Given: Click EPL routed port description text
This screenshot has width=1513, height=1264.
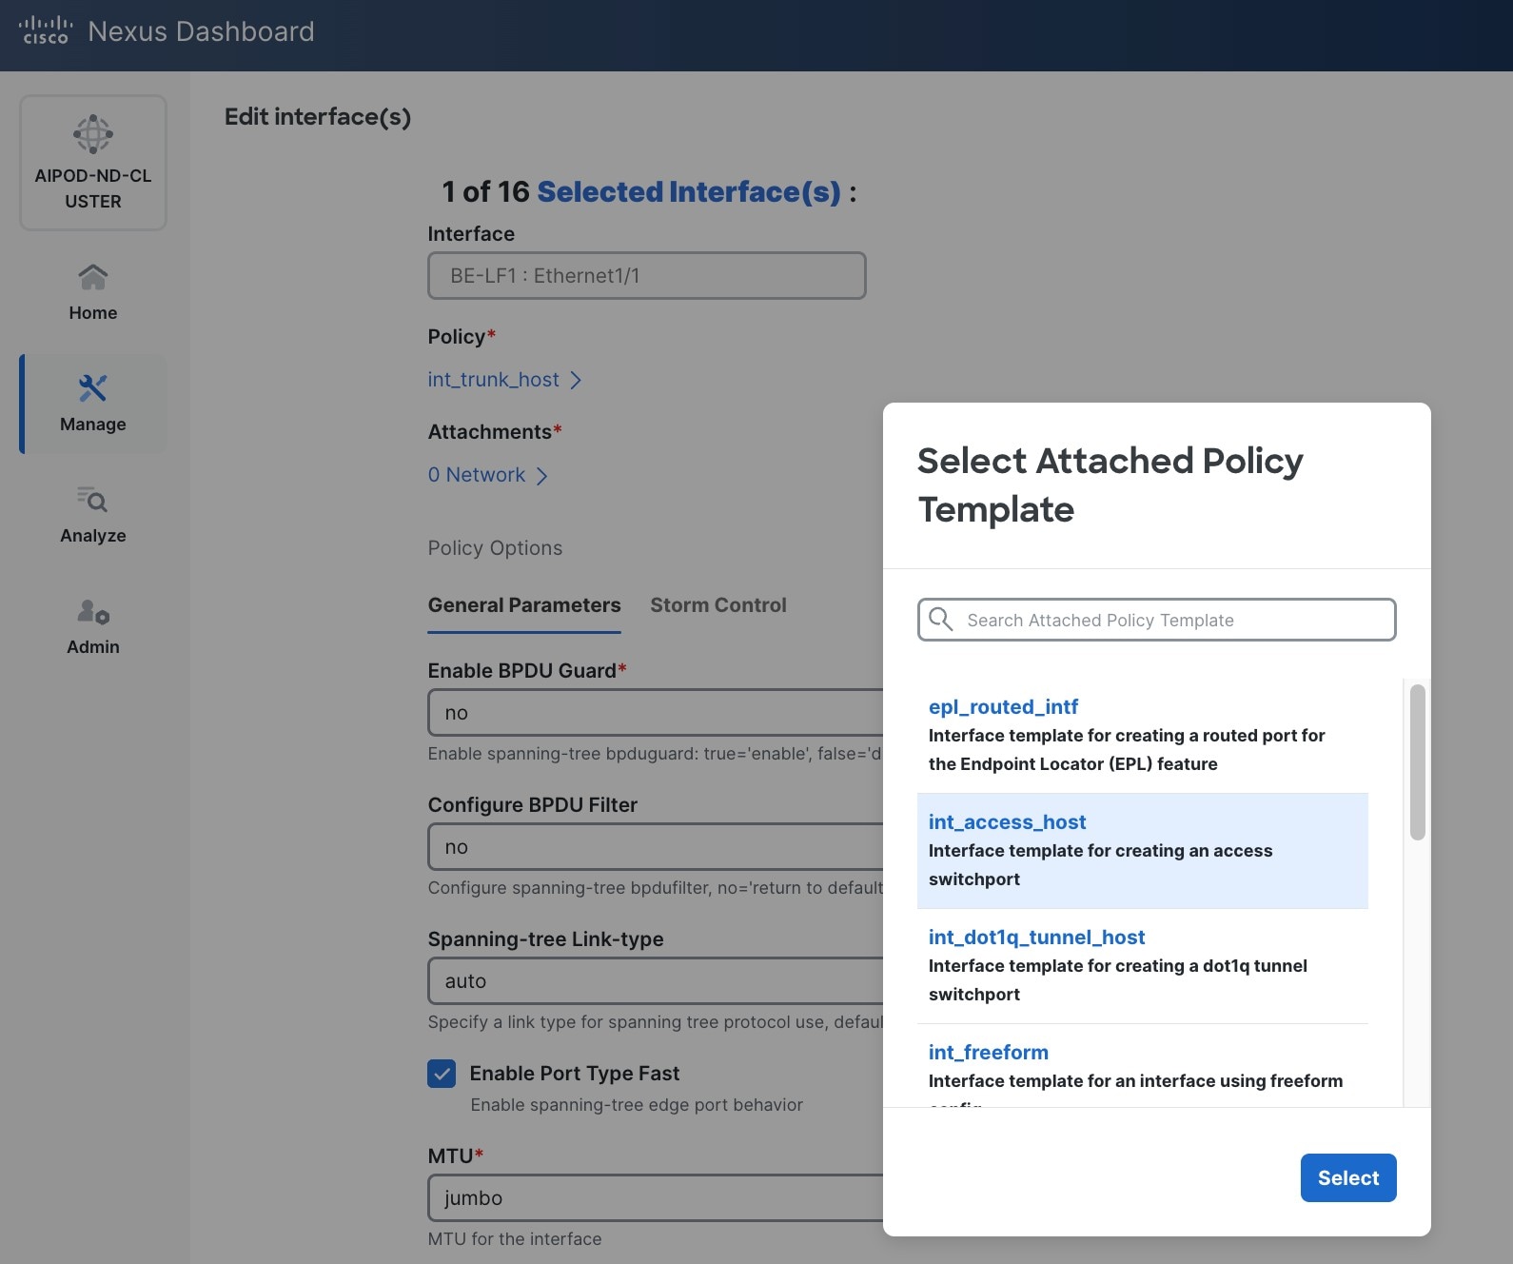Looking at the screenshot, I should pyautogui.click(x=1127, y=750).
